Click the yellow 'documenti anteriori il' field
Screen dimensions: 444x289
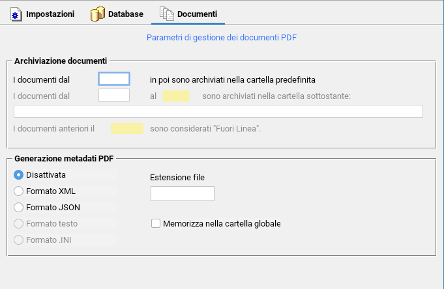127,128
